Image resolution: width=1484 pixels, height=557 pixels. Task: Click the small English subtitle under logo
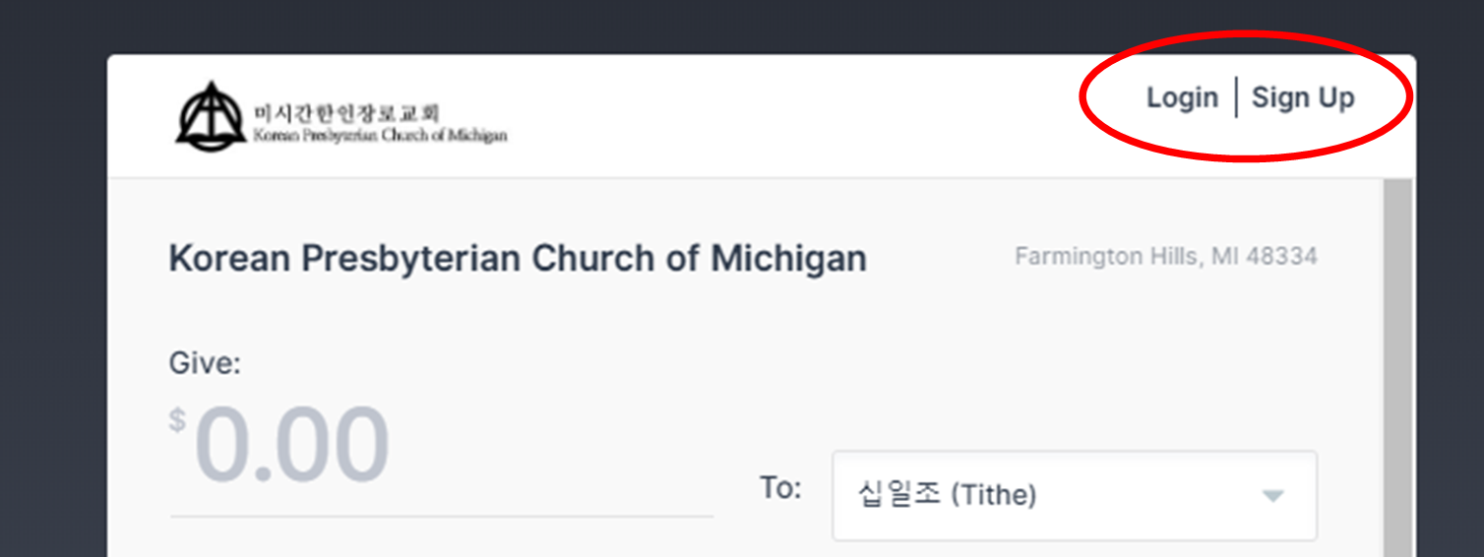coord(380,135)
